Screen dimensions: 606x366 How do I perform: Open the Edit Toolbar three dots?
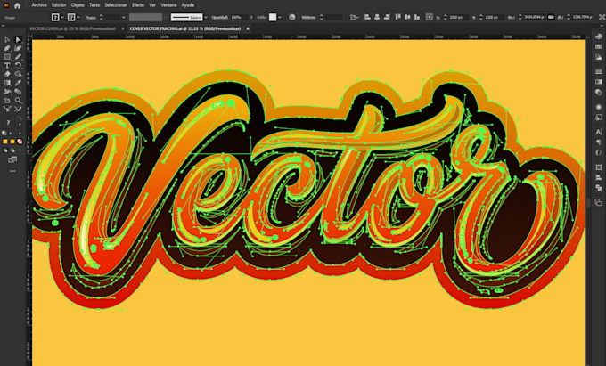point(12,171)
